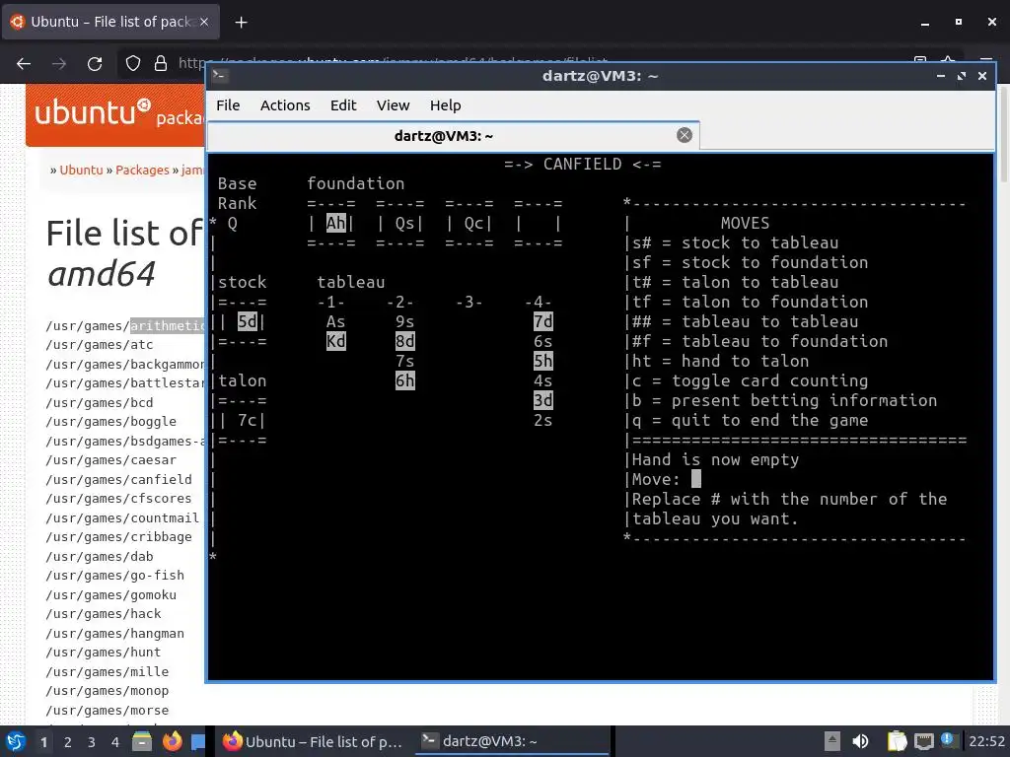This screenshot has width=1010, height=757.
Task: Click the Ubuntu breadcrumb link
Action: pyautogui.click(x=81, y=170)
